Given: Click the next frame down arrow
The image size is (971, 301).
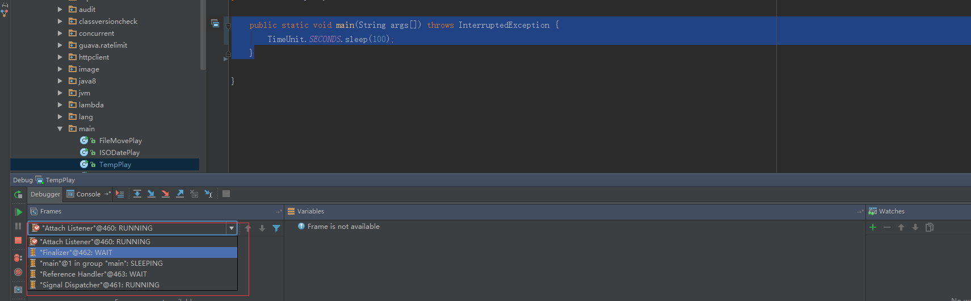Looking at the screenshot, I should pos(262,228).
